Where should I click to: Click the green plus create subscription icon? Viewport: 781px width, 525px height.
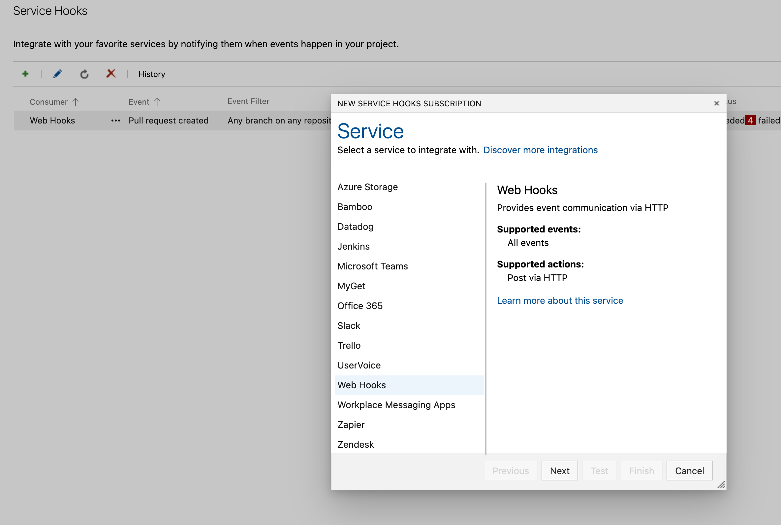25,74
